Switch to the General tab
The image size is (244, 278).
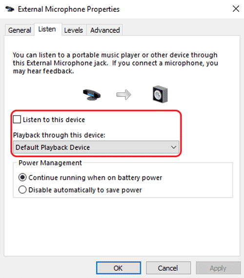click(x=20, y=30)
